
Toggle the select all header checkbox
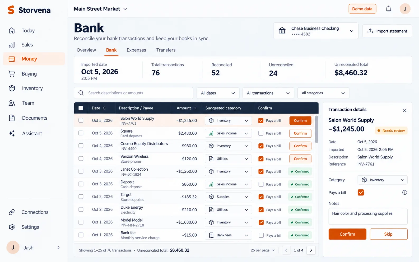click(x=81, y=108)
